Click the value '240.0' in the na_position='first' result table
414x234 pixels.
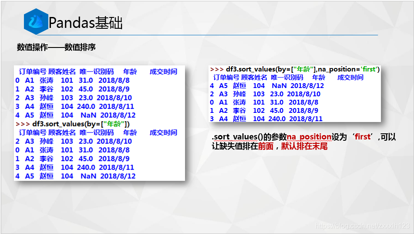point(277,119)
